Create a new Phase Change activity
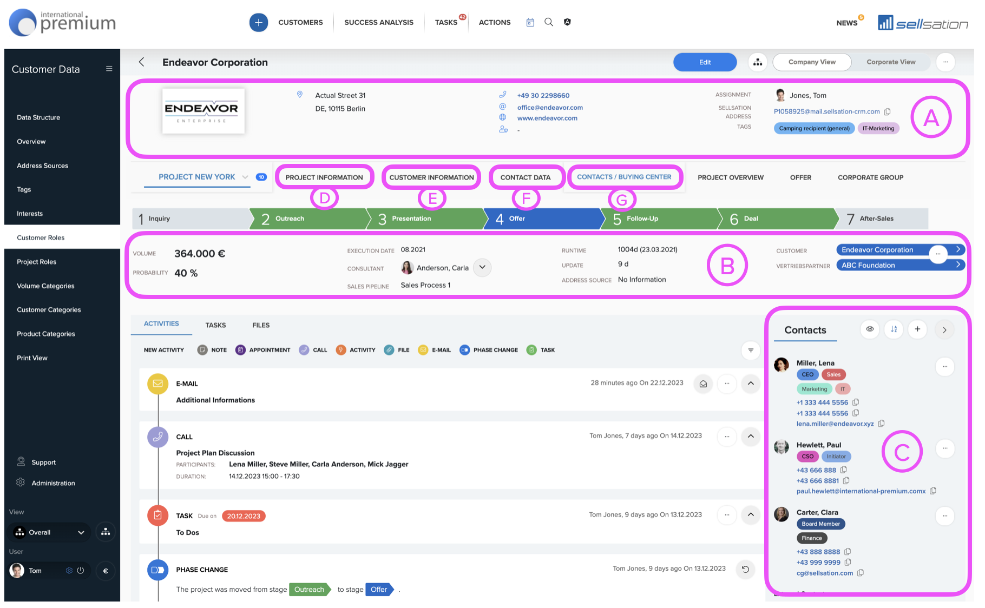The image size is (985, 608). [x=489, y=350]
